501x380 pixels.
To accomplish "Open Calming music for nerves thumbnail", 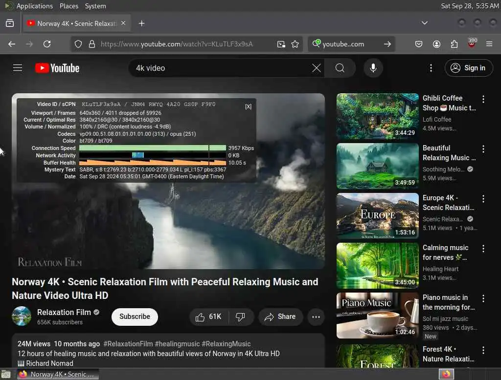I will click(x=377, y=265).
